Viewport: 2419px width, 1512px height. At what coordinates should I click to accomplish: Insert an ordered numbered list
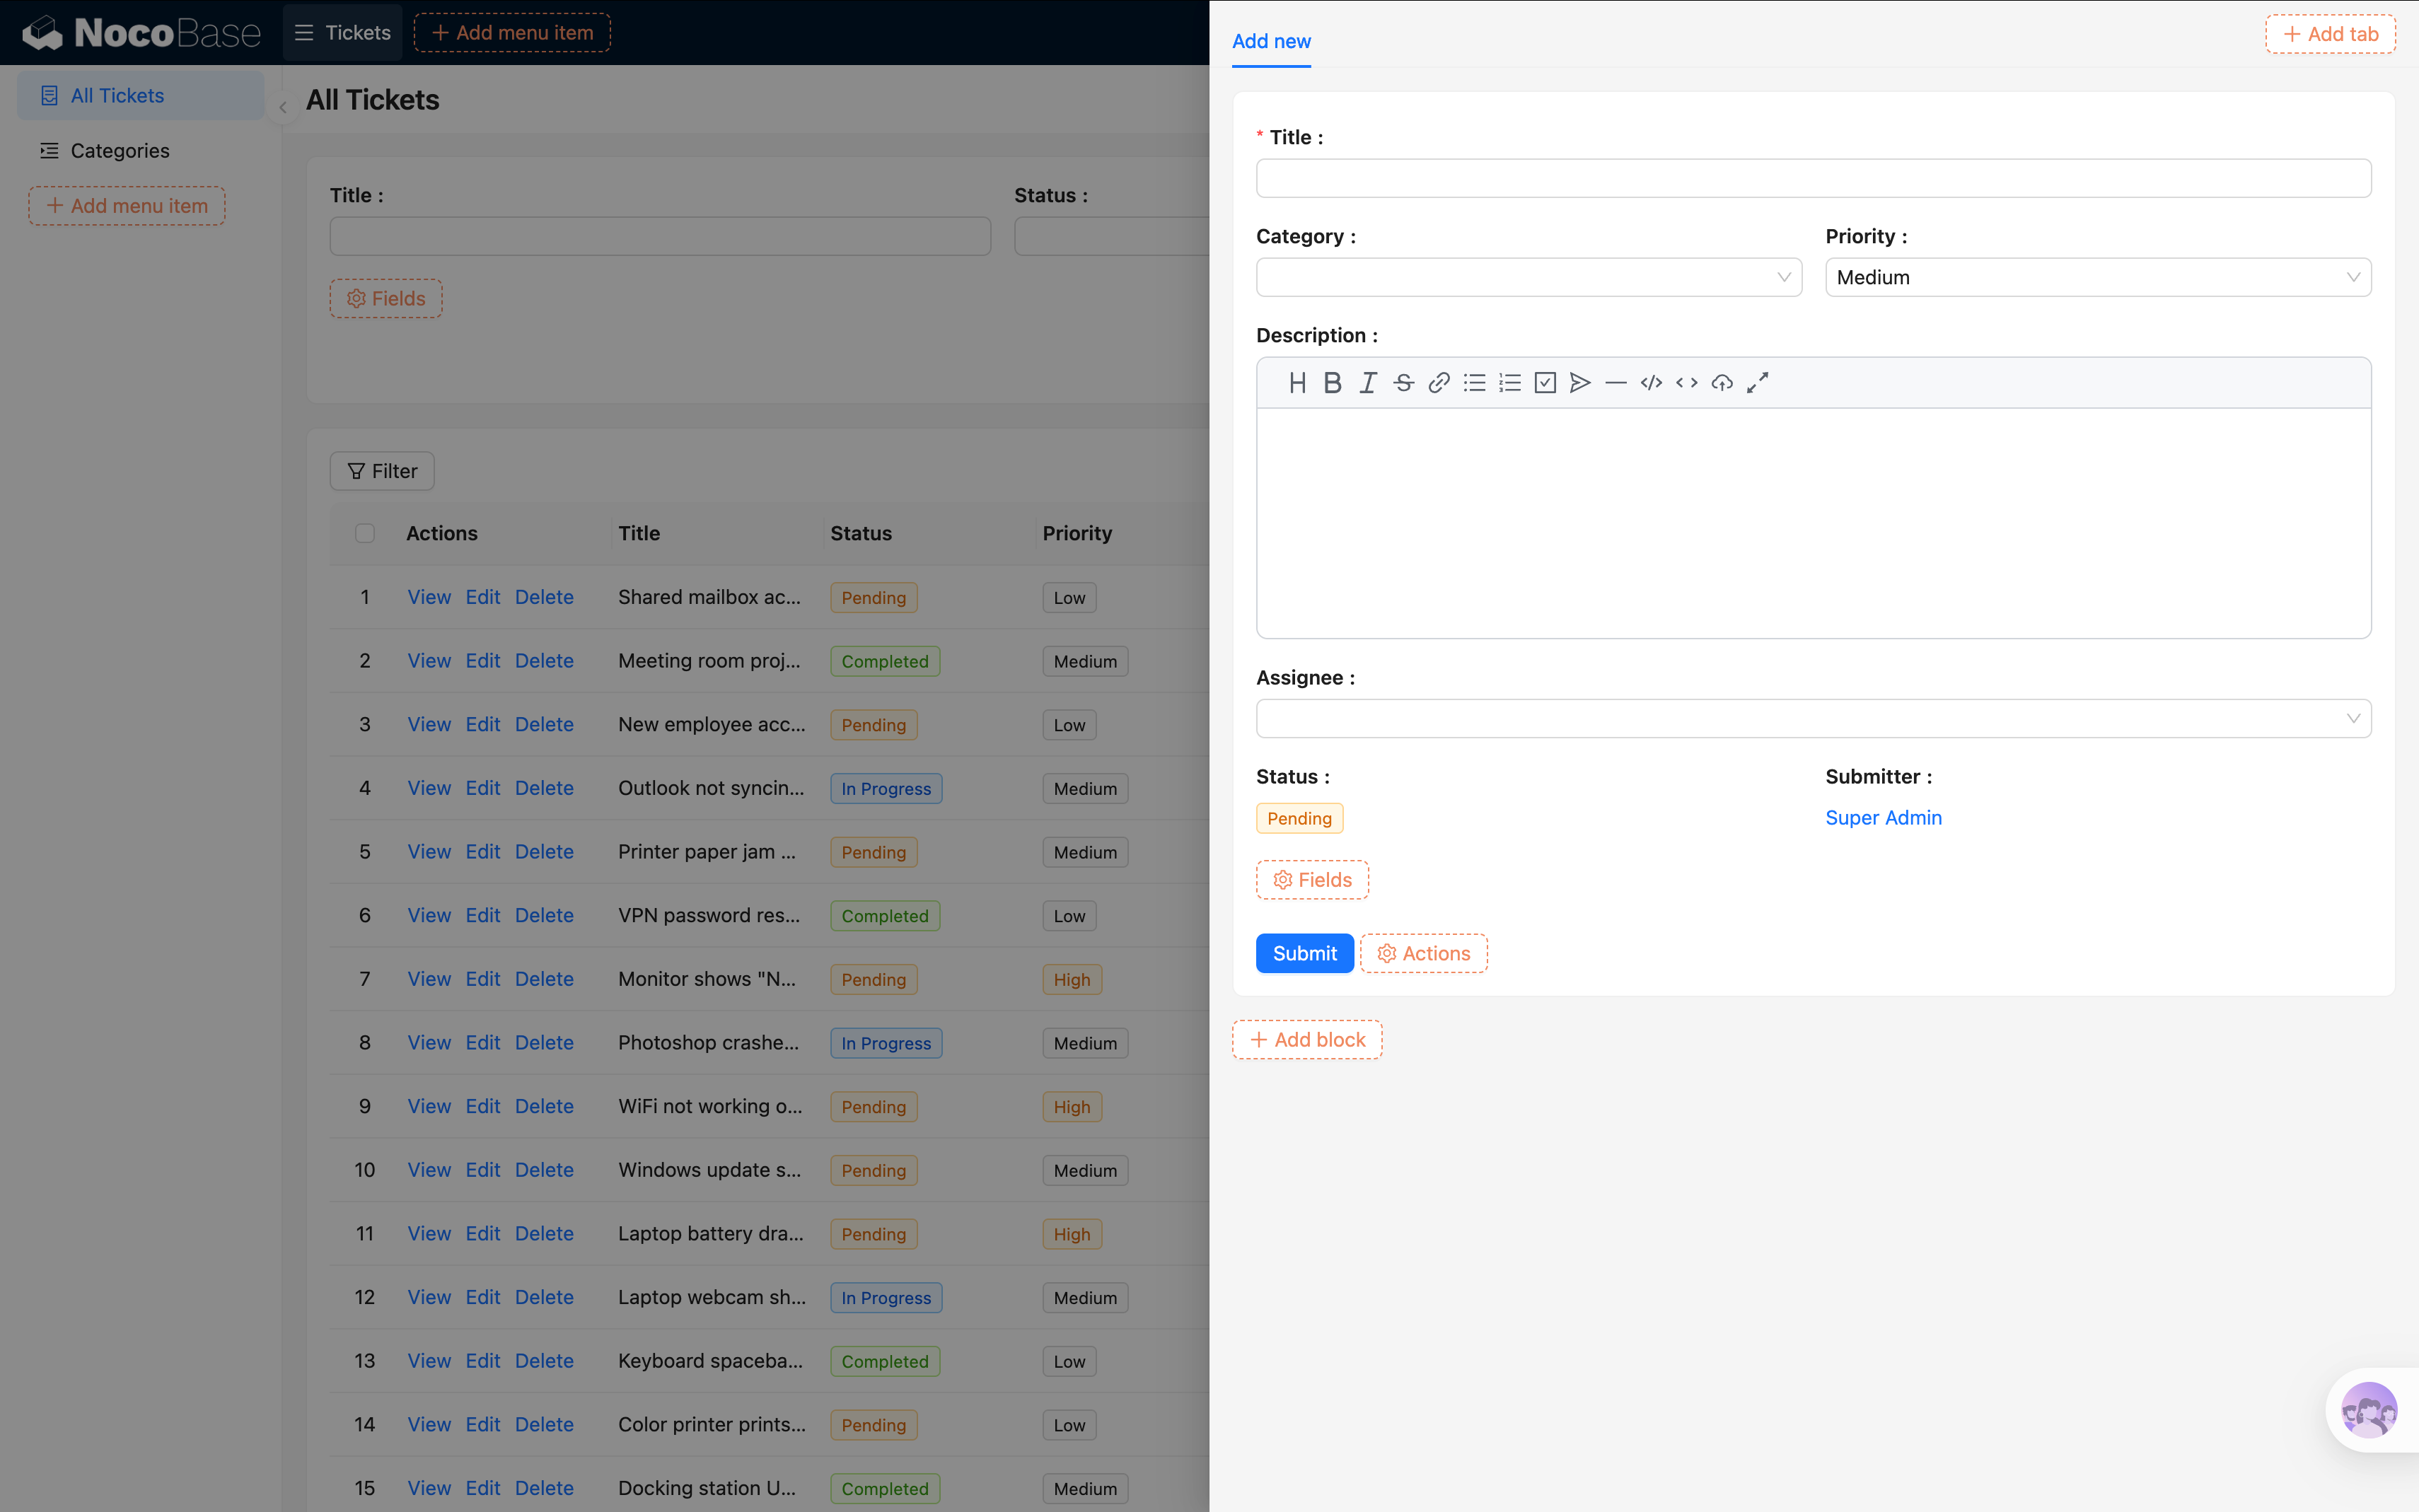tap(1509, 383)
